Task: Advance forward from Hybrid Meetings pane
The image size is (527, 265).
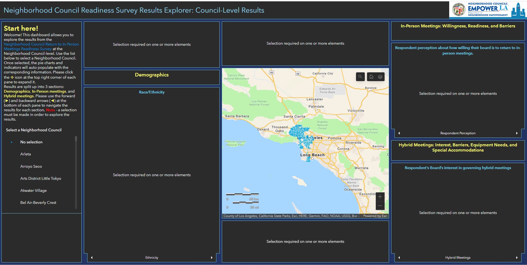Action: tap(517, 258)
